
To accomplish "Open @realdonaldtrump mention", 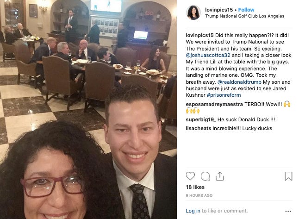I will point(239,82).
